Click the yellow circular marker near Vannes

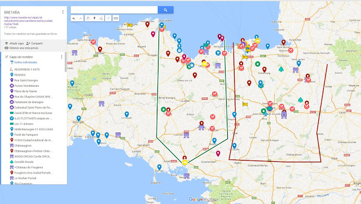(184, 163)
